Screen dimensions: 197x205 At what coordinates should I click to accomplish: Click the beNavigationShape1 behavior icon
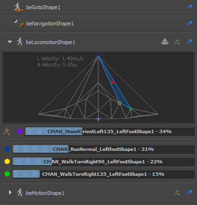[19, 23]
